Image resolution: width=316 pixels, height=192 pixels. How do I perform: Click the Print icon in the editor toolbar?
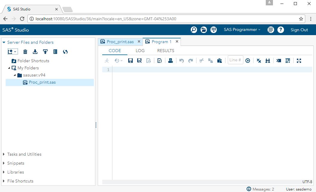[170, 61]
